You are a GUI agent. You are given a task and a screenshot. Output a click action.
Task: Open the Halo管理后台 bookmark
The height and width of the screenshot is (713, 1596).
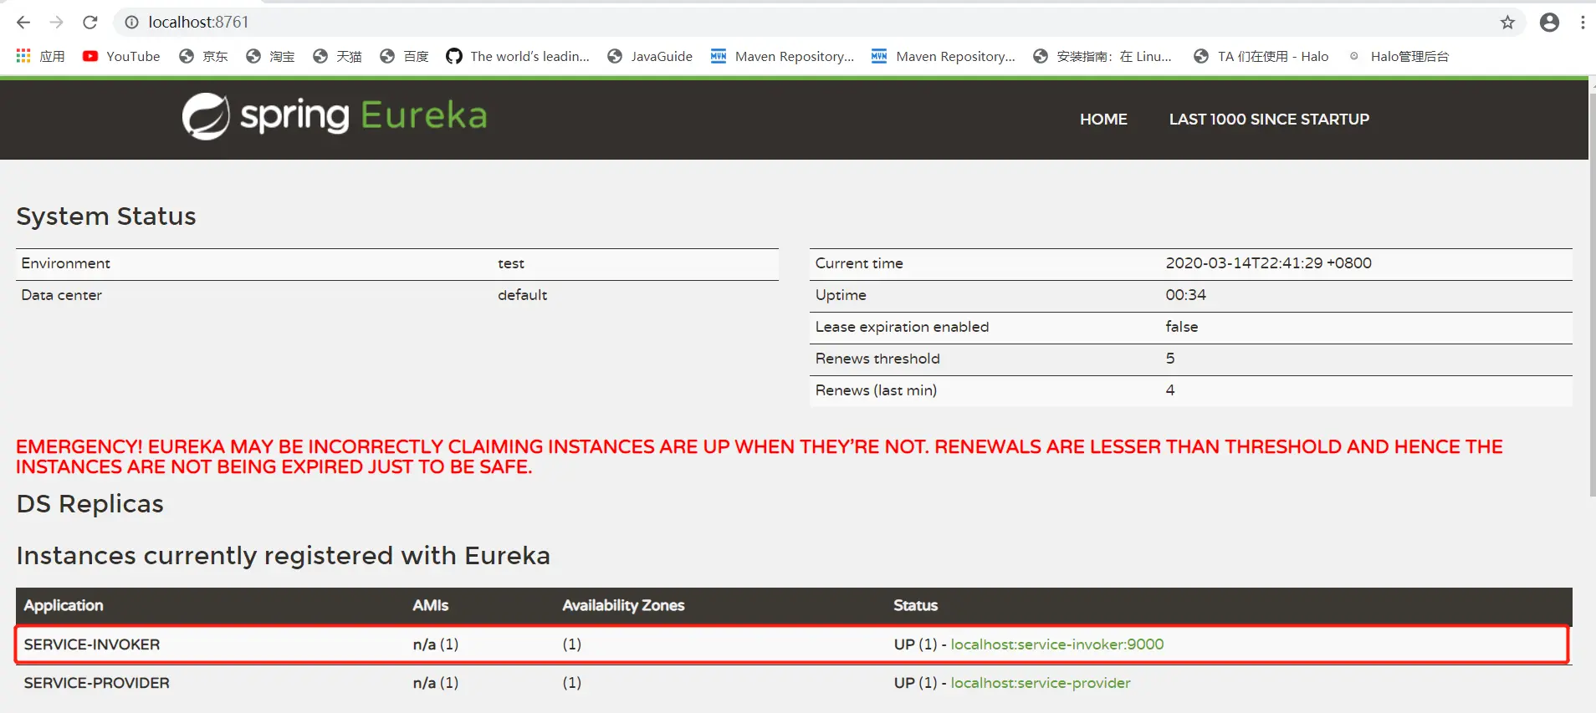point(1399,56)
